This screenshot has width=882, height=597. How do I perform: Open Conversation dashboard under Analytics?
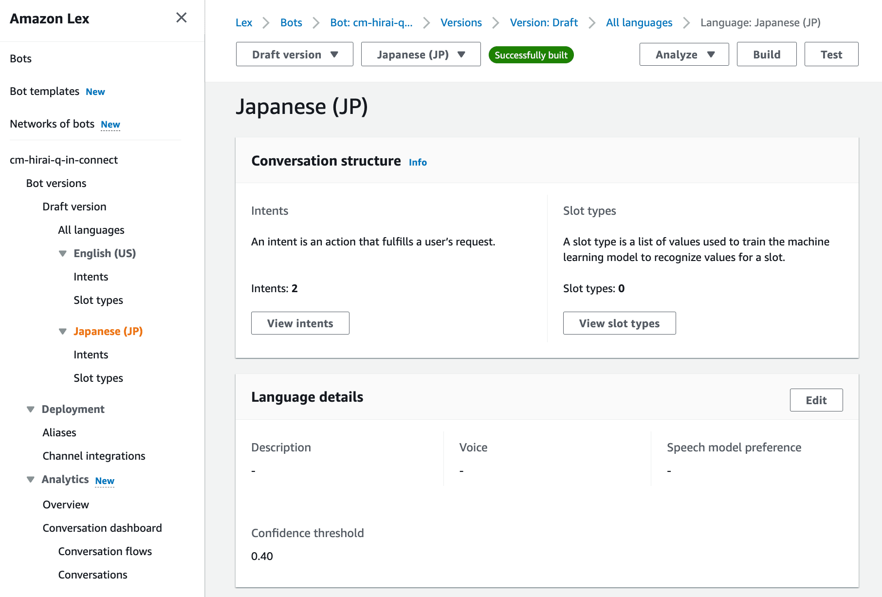pos(102,528)
